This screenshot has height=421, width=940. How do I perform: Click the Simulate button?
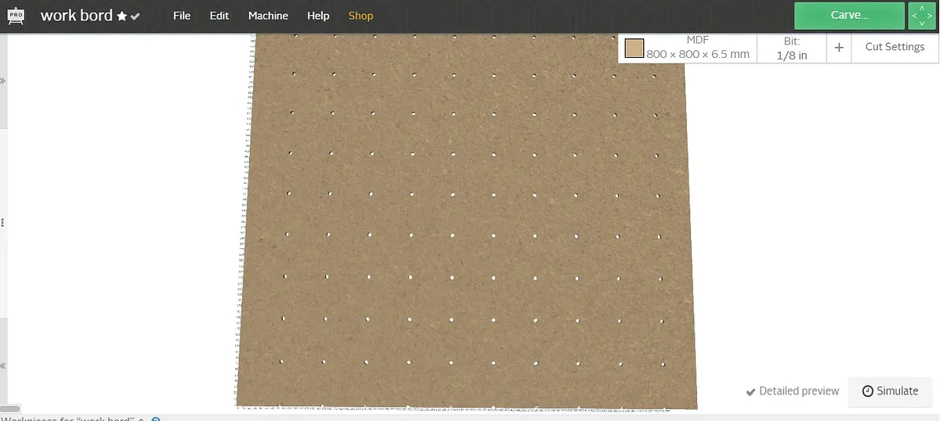890,391
